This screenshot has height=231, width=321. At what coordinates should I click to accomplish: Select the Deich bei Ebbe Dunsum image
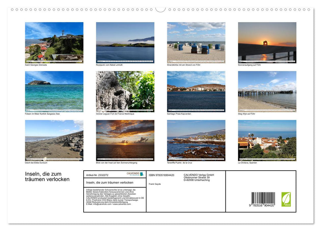pyautogui.click(x=54, y=141)
